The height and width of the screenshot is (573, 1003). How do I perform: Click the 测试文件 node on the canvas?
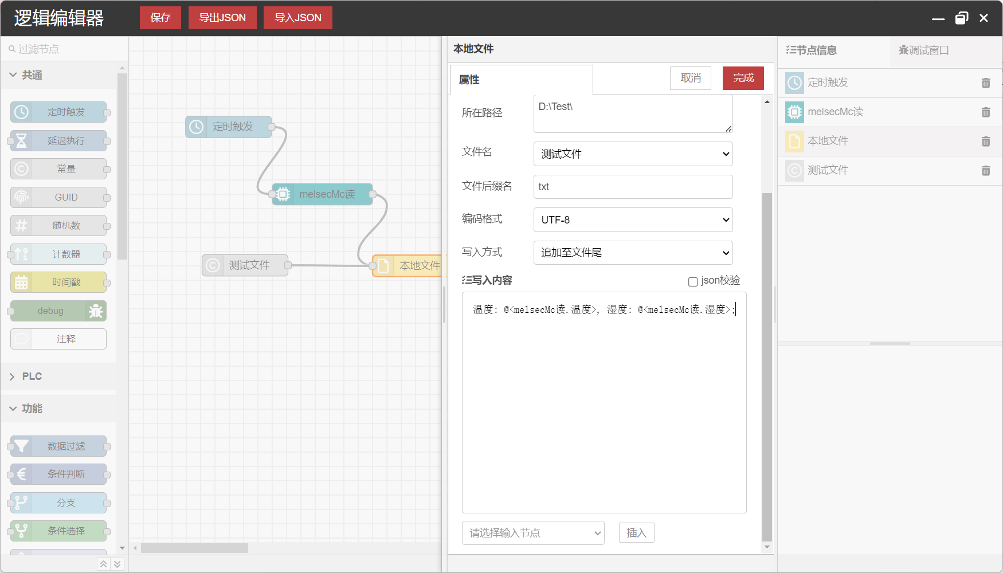[245, 265]
